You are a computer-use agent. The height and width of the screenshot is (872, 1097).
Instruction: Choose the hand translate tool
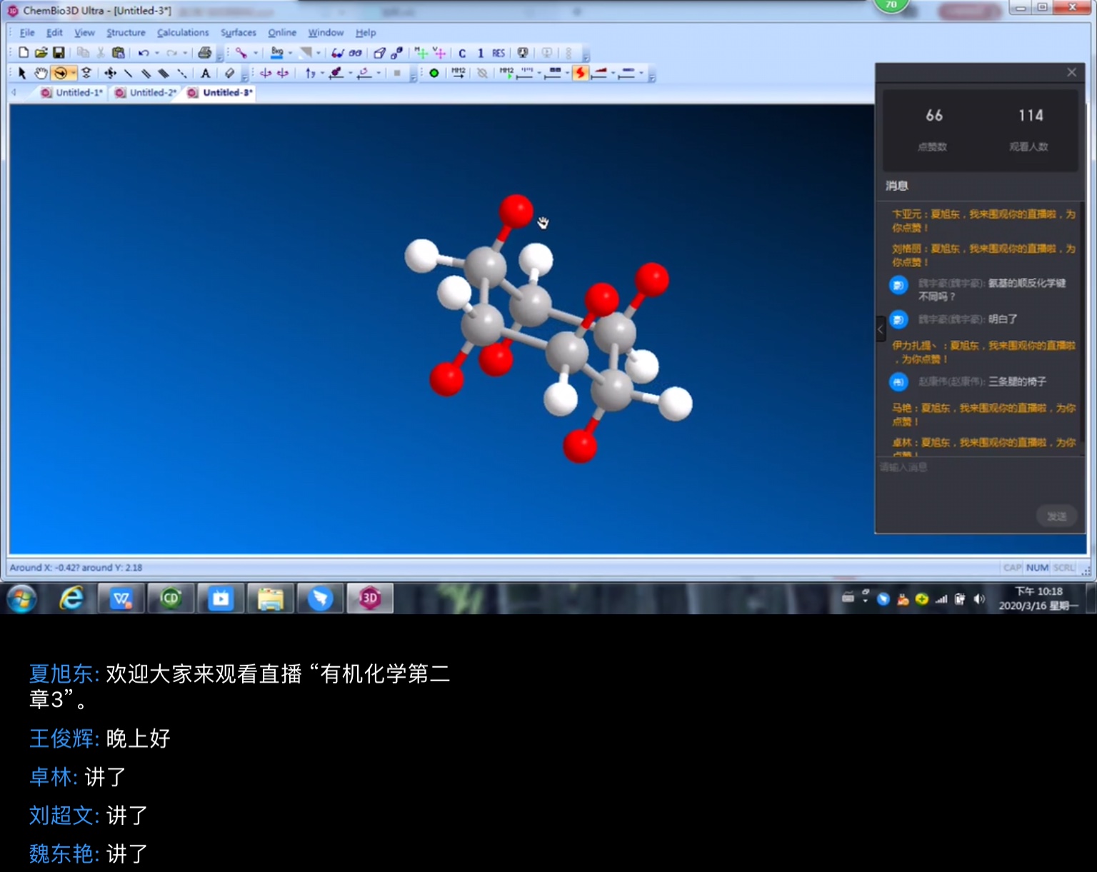tap(41, 73)
